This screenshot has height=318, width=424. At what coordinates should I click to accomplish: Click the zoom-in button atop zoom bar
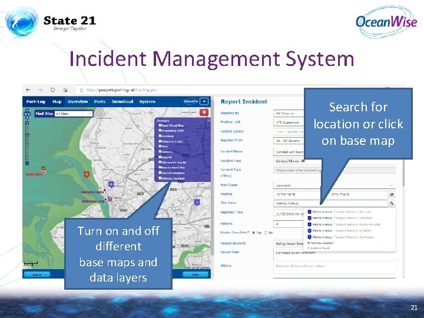(27, 123)
